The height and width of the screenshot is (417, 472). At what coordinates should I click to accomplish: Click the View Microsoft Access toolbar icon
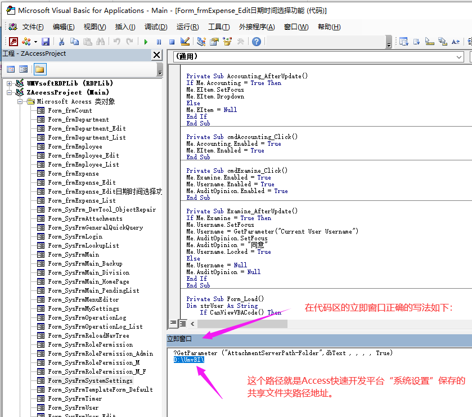click(x=14, y=42)
